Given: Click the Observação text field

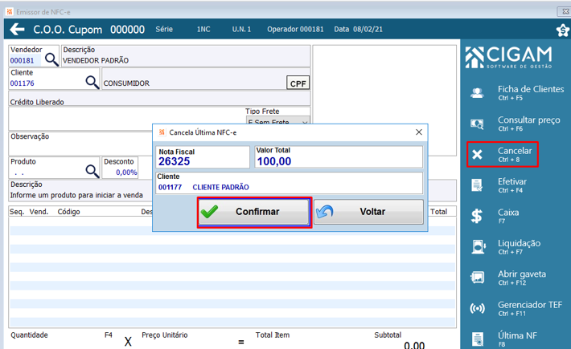Looking at the screenshot, I should [x=80, y=144].
